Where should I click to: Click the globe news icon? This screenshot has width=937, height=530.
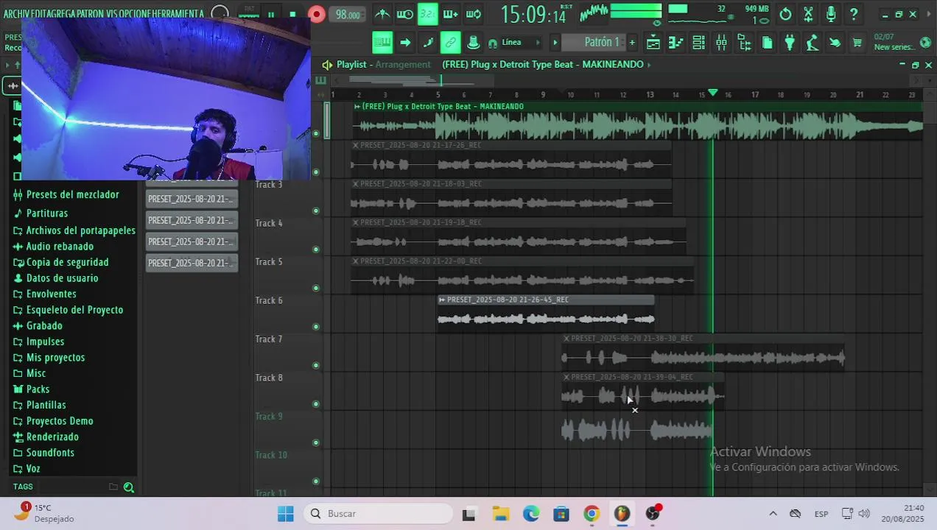[x=925, y=43]
